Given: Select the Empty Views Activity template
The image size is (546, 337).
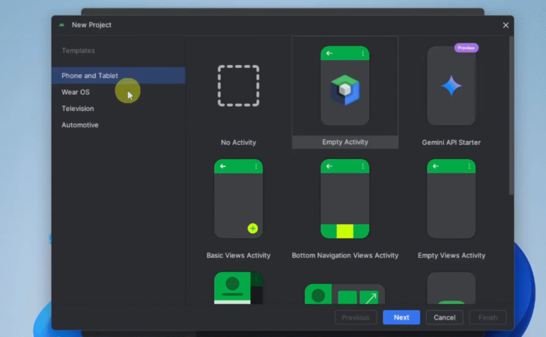Looking at the screenshot, I should click(x=451, y=206).
